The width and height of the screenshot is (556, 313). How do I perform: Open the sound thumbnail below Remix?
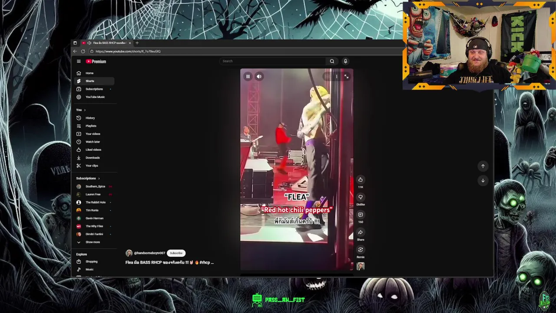coord(361,266)
